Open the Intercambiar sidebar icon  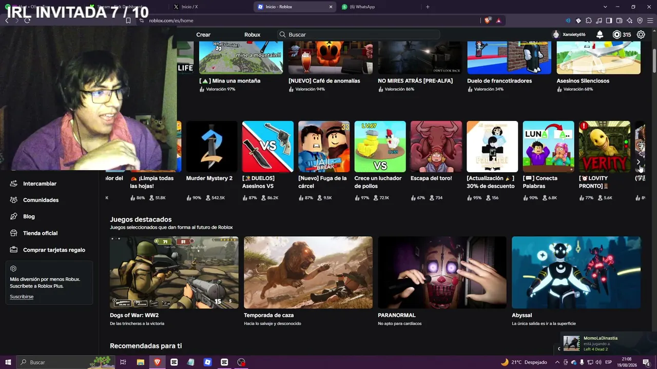pyautogui.click(x=13, y=183)
